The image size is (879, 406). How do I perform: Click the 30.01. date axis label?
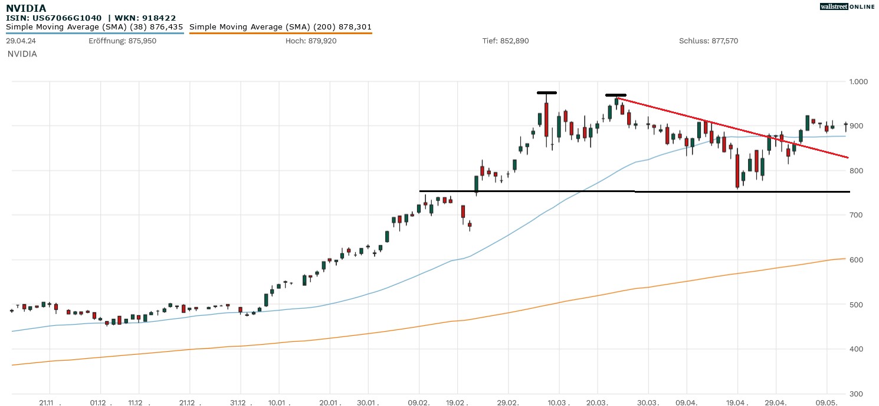pyautogui.click(x=368, y=402)
